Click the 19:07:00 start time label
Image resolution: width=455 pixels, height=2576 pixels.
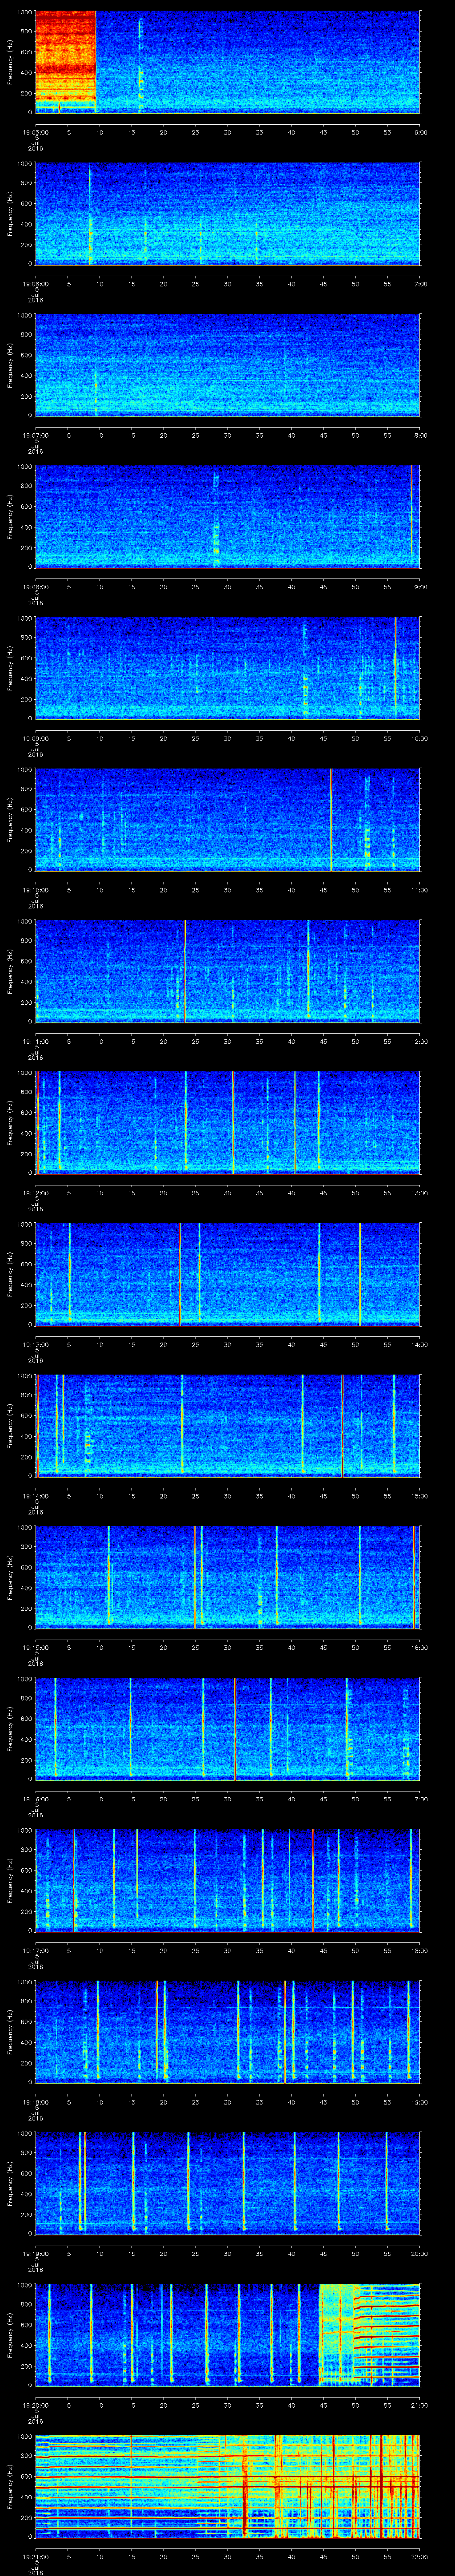click(36, 434)
